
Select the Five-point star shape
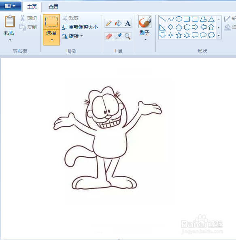click(x=179, y=35)
